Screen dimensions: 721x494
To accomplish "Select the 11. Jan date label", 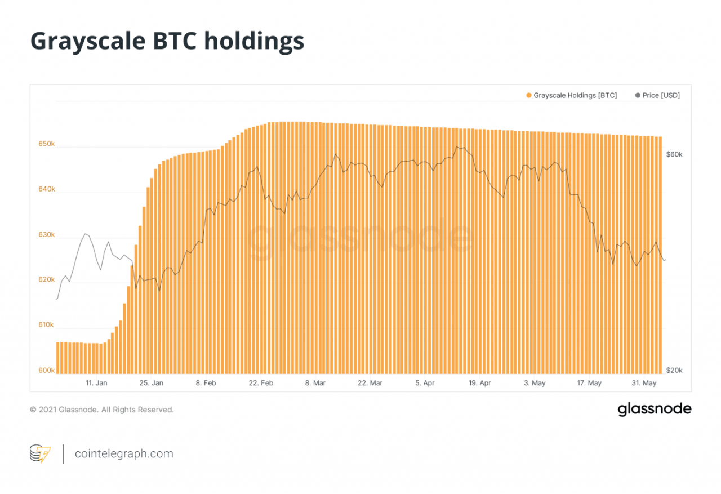I will 96,383.
